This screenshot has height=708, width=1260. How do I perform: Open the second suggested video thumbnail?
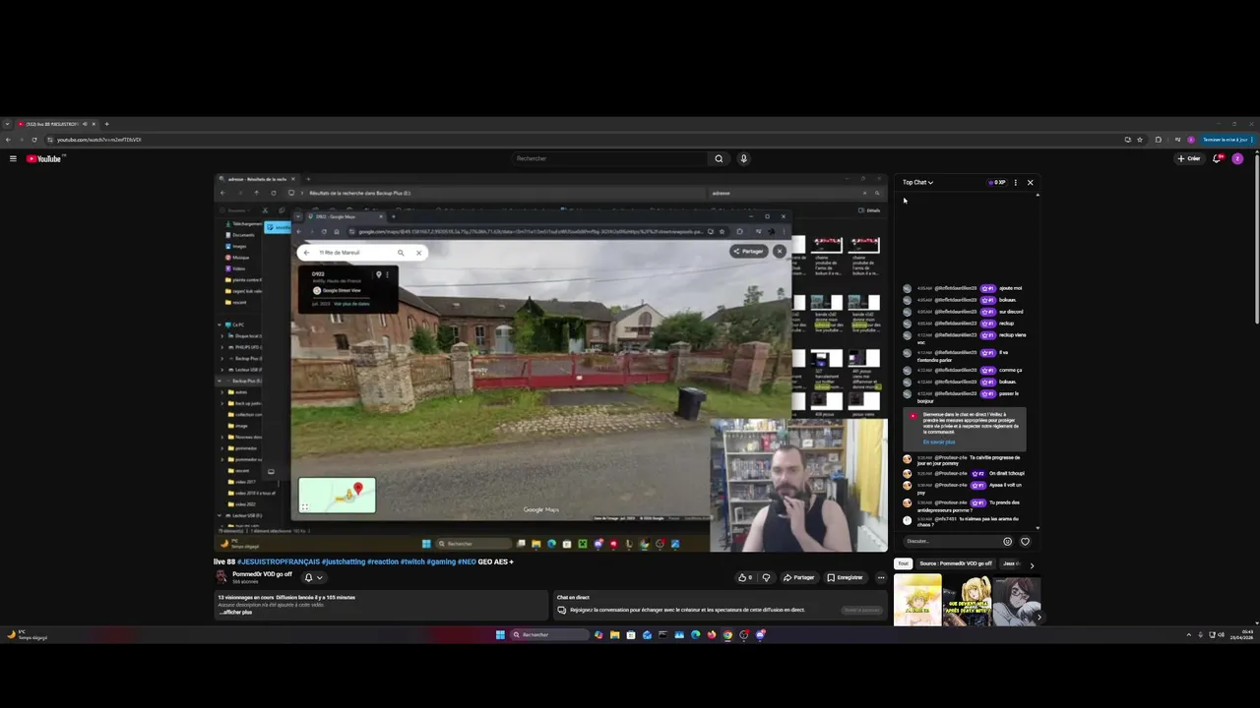pos(967,600)
